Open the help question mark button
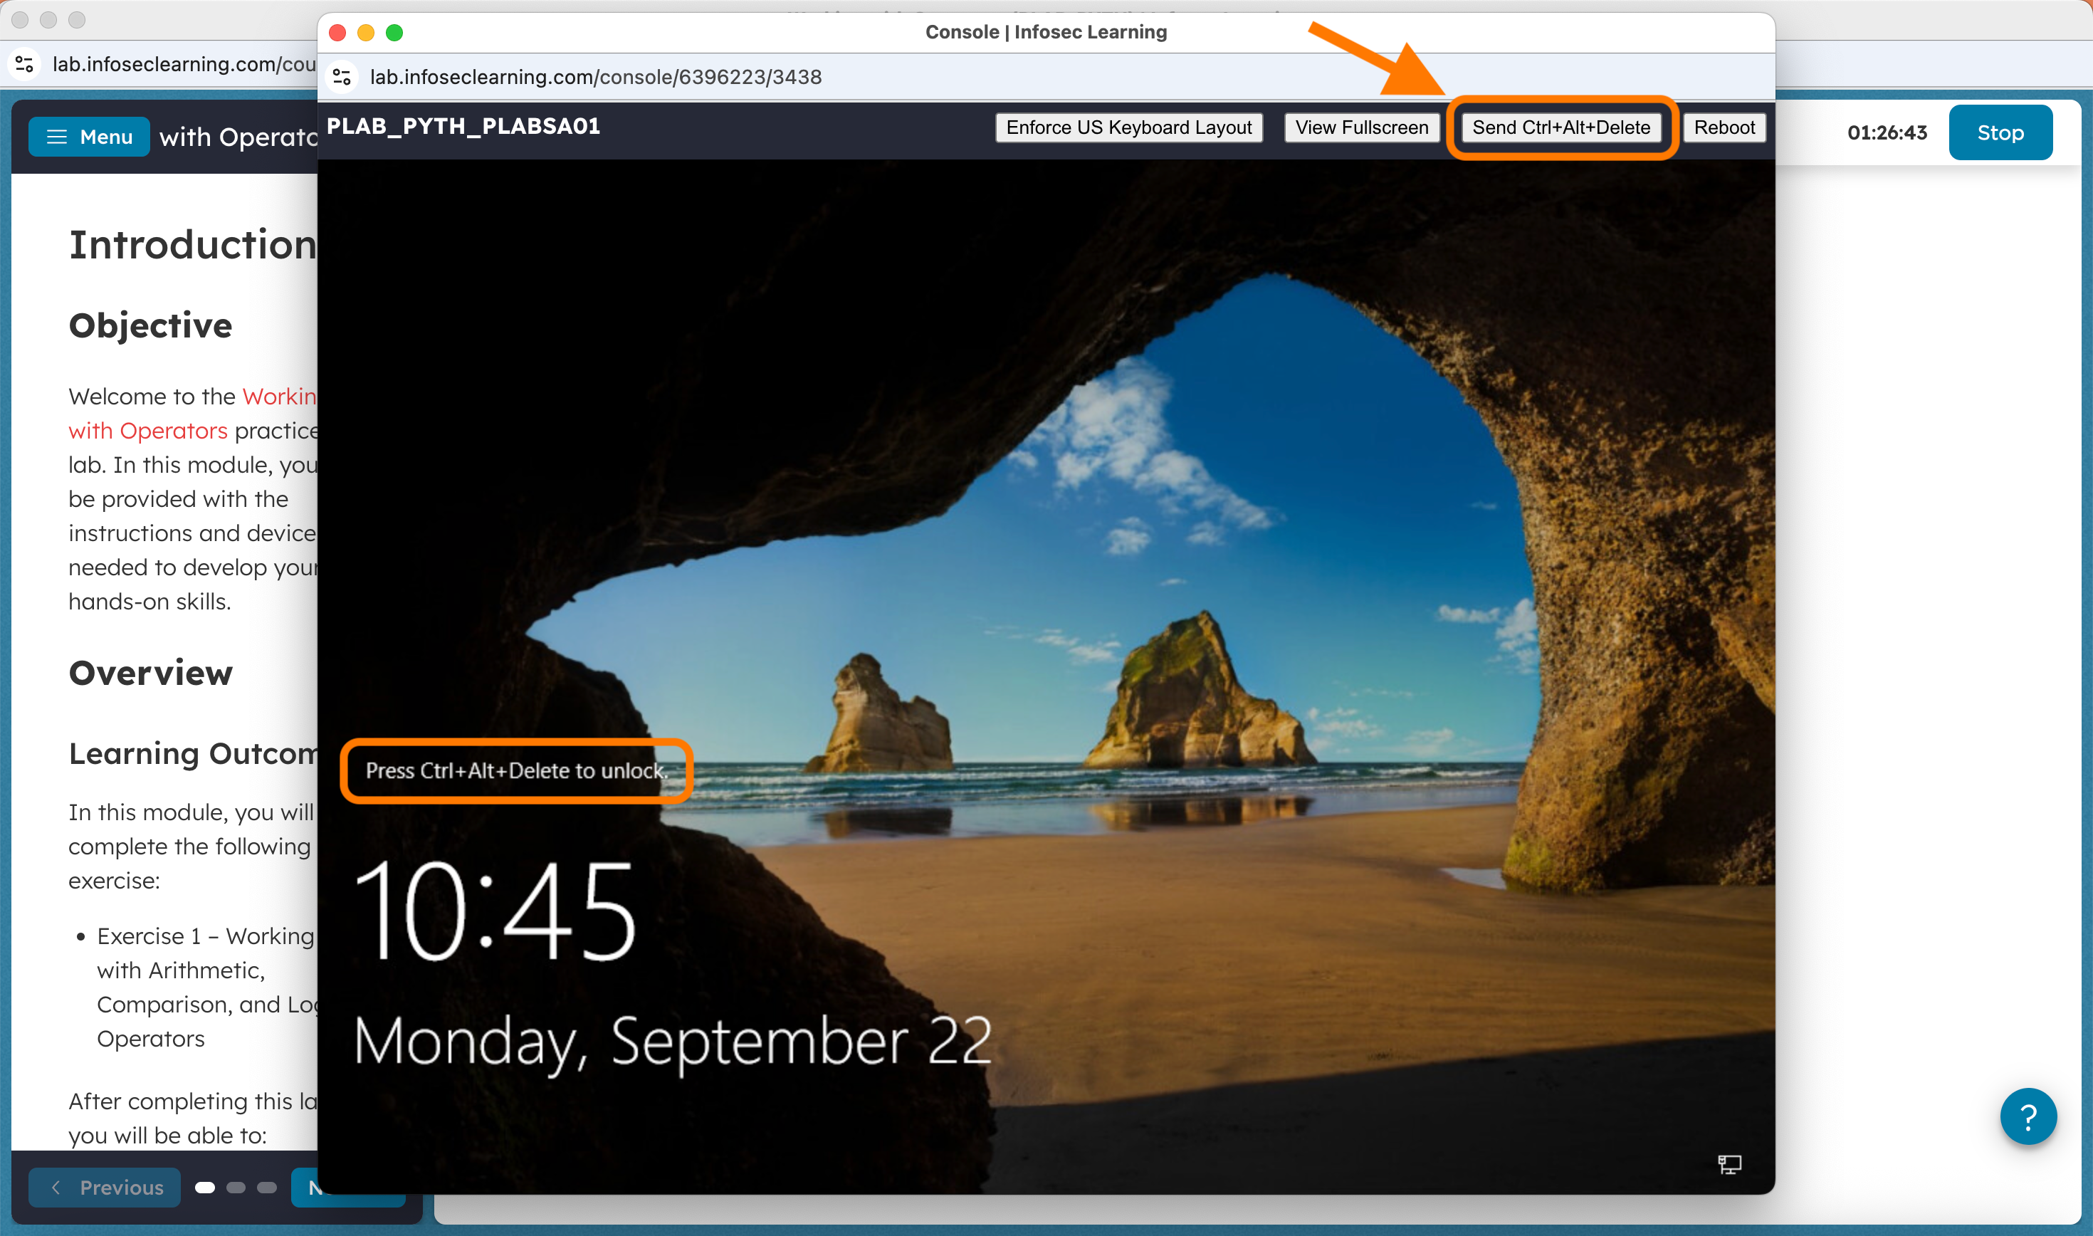 pos(2028,1116)
